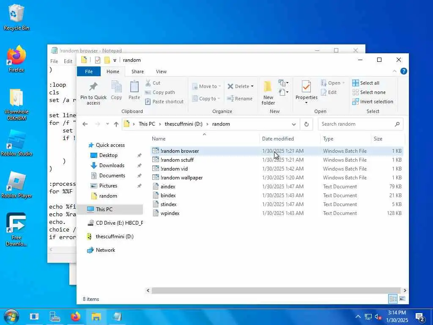Open Recycle Bin desktop icon
The image size is (433, 325).
16,17
